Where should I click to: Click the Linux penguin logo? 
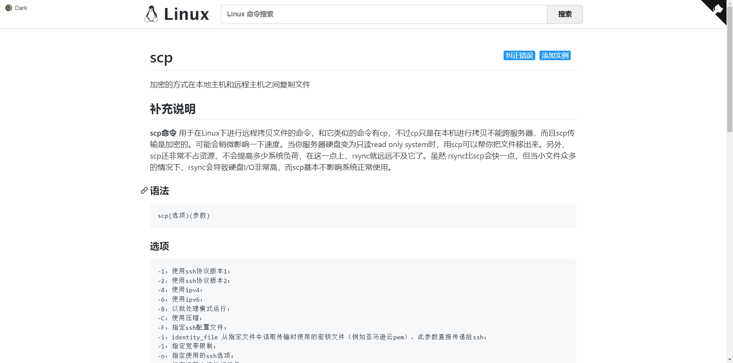coord(151,14)
